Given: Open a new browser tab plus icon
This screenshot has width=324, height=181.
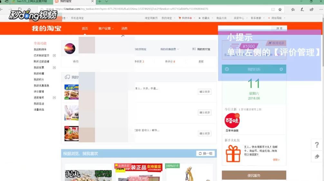Looking at the screenshot, I should [100, 1].
